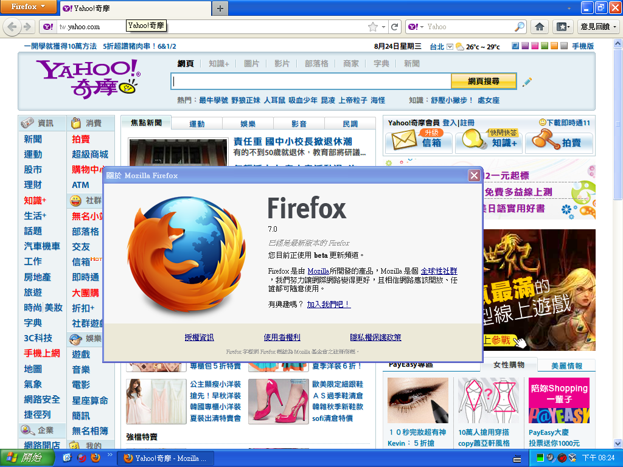Viewport: 623px width, 467px height.
Task: Select the Yahoo!奇摩 browser tab
Action: (135, 8)
